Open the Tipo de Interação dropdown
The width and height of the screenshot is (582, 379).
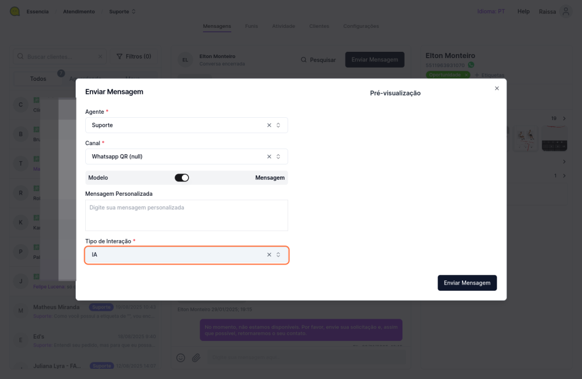click(278, 255)
